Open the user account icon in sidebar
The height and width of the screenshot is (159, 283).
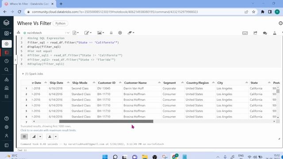click(7, 136)
